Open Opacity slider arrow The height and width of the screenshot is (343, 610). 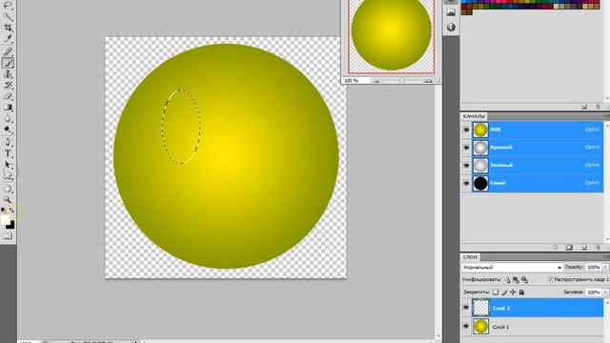tap(605, 267)
